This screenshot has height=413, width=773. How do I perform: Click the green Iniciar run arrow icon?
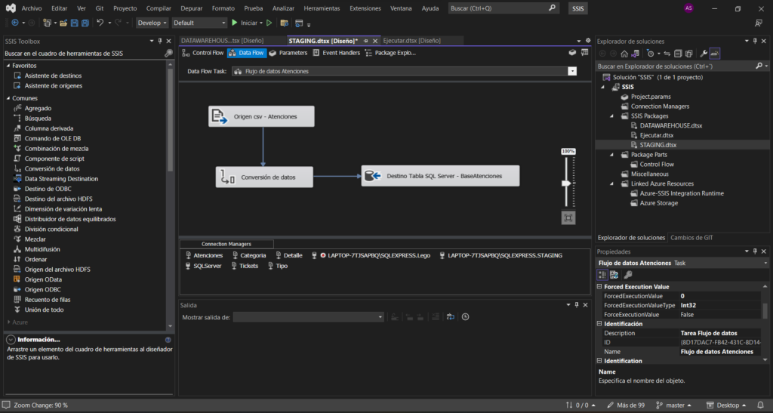[x=235, y=23]
